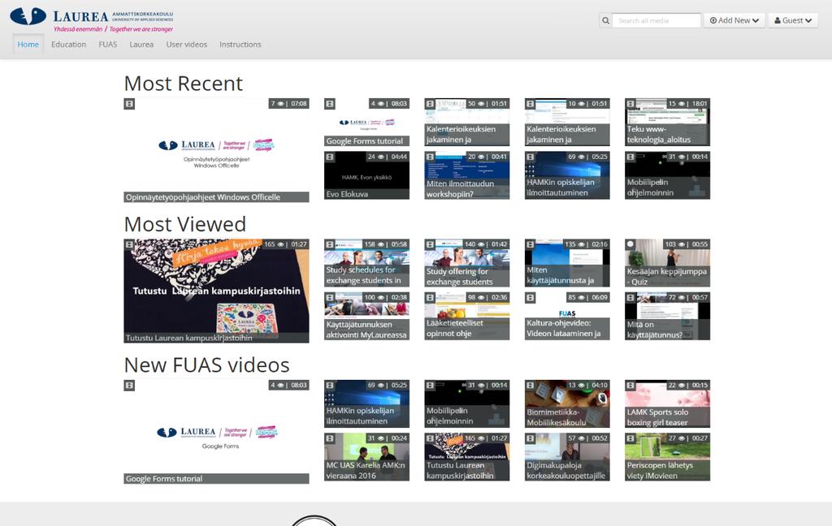Open the Study schedules for exchange students video
832x526 pixels.
pos(366,263)
